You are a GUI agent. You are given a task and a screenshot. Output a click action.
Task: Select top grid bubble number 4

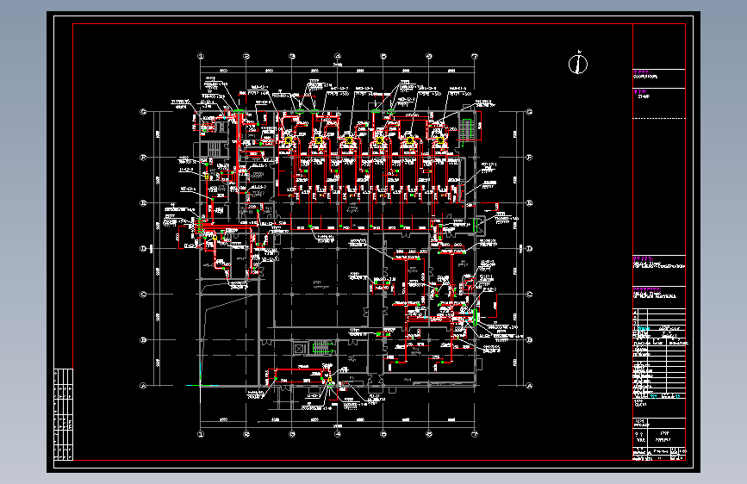click(338, 56)
